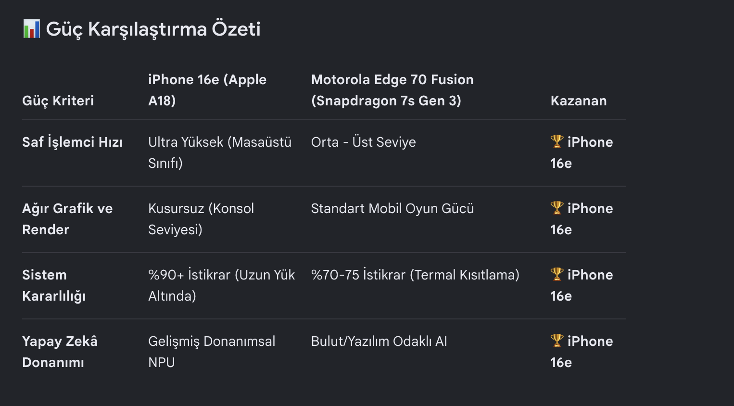This screenshot has height=406, width=734.
Task: Click the Standart Mobil Oyun Gücü cell
Action: click(x=392, y=208)
